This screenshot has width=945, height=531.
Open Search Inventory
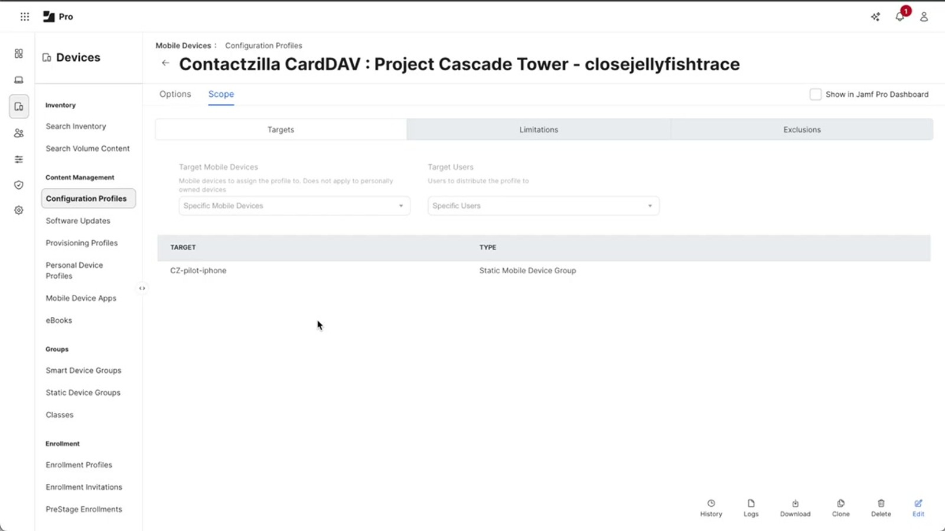(x=76, y=126)
